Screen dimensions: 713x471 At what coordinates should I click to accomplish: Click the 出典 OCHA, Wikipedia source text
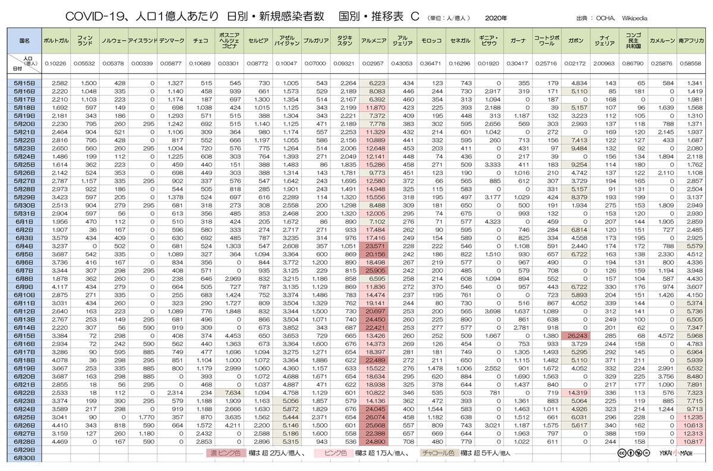tap(612, 18)
